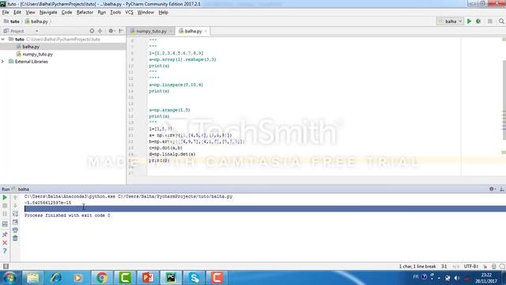Start debugging balha with the bug icon
This screenshot has height=285, width=506.
[x=478, y=21]
